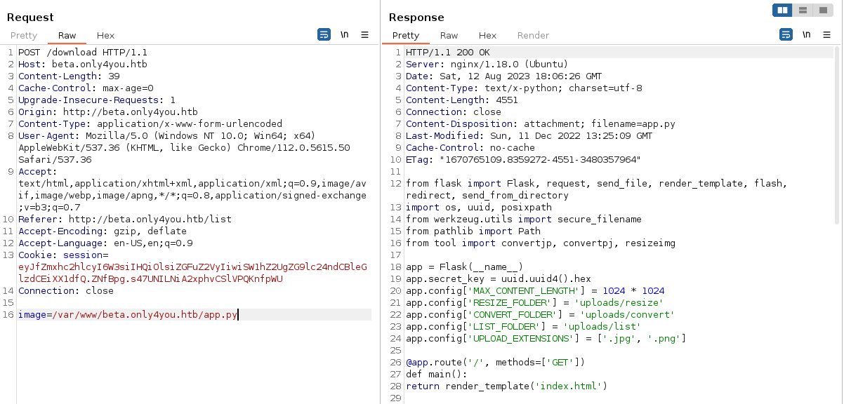Viewport: 844px width, 404px height.
Task: Switch to the combined single-pane layout
Action: (x=822, y=10)
